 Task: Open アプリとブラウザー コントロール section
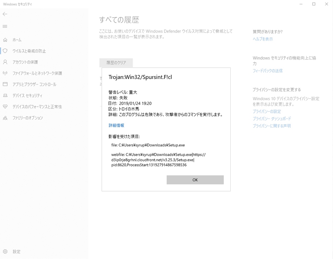[35, 84]
